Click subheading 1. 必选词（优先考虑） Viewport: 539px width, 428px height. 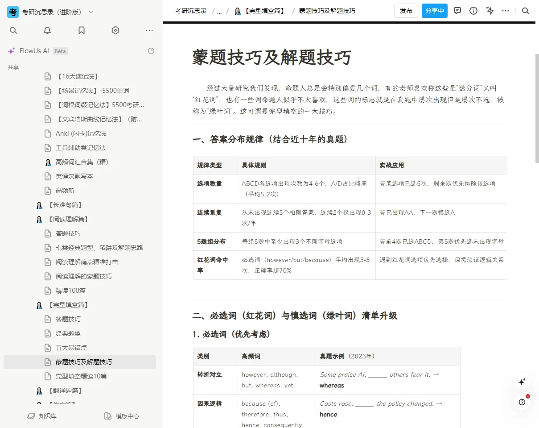(231, 334)
